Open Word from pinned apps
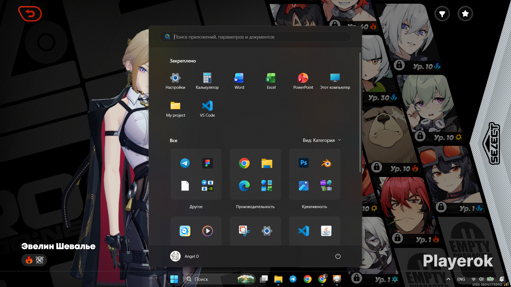The image size is (511, 287). coord(239,81)
